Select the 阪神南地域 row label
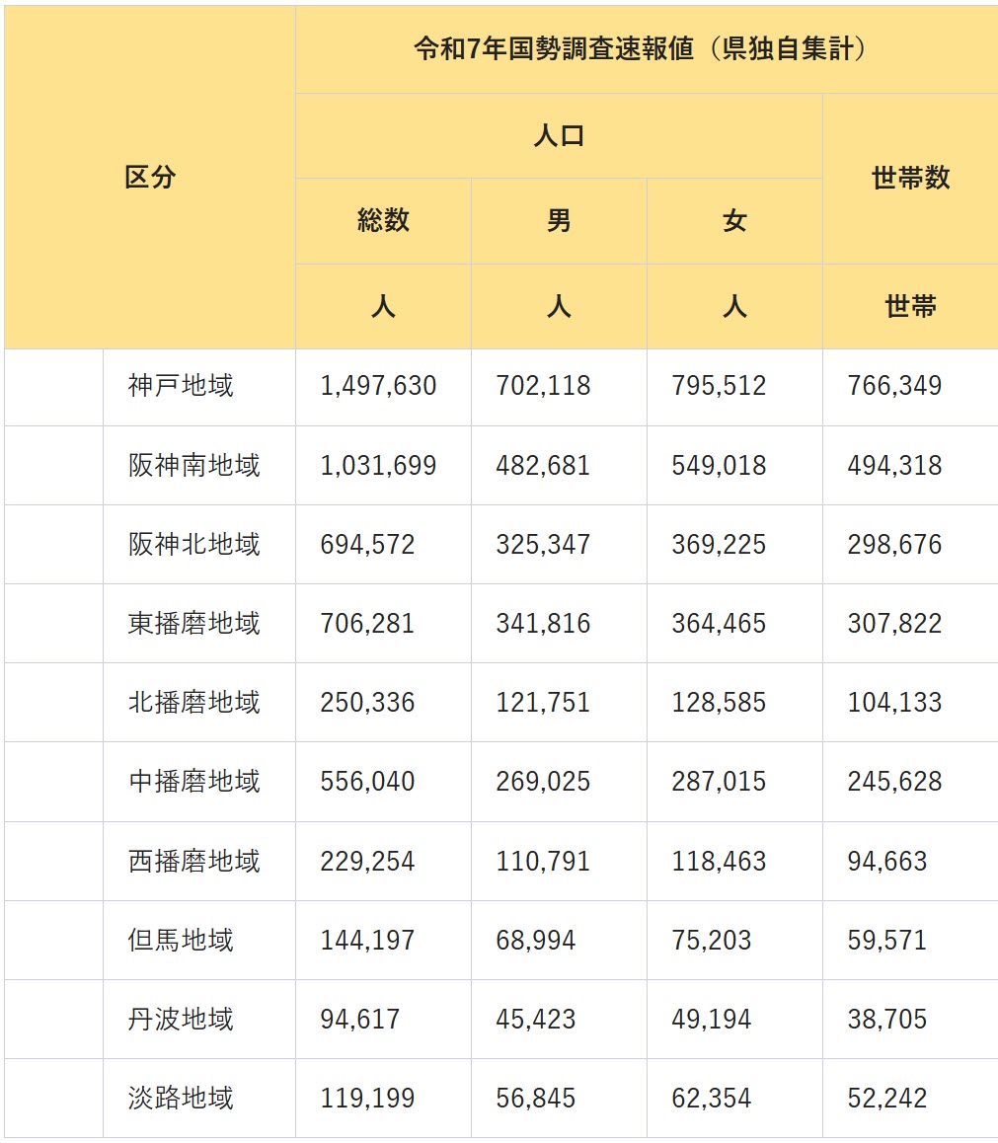998x1143 pixels. [x=193, y=465]
